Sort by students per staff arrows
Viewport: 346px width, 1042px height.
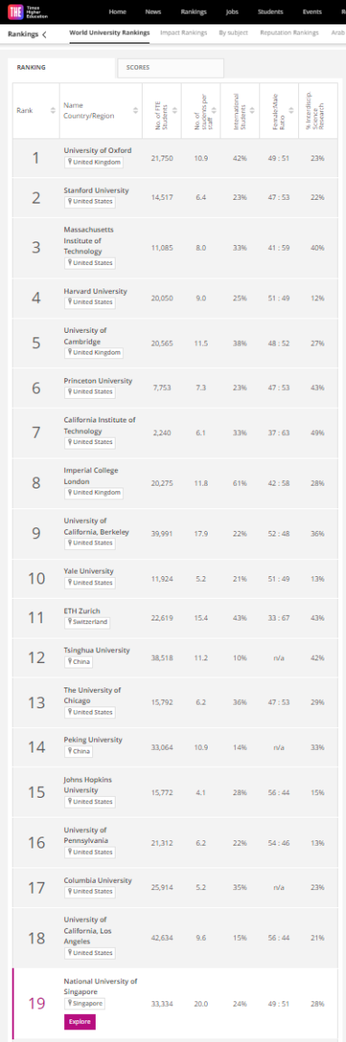216,110
